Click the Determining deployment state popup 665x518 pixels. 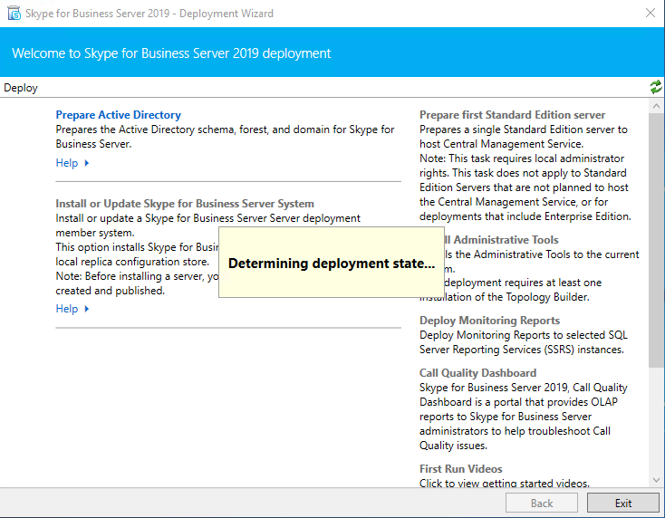click(x=331, y=264)
